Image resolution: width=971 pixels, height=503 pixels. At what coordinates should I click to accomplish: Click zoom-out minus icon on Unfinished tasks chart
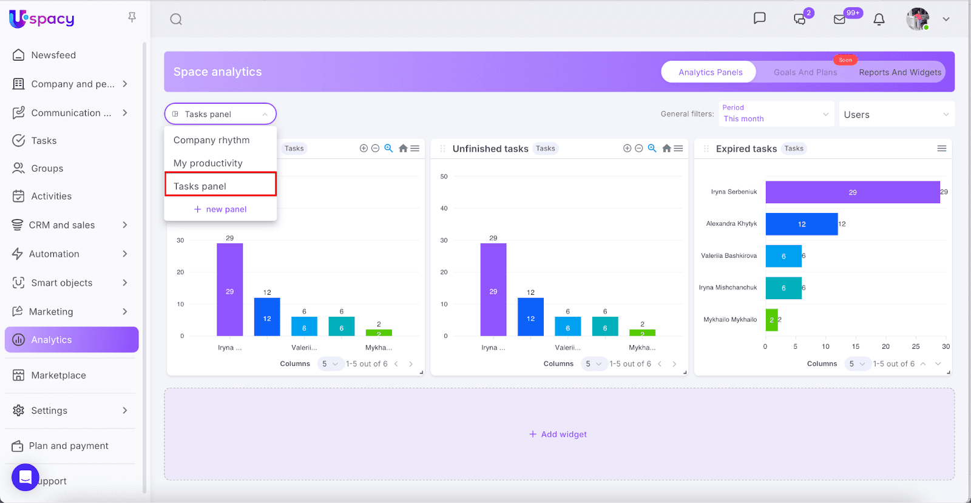638,149
